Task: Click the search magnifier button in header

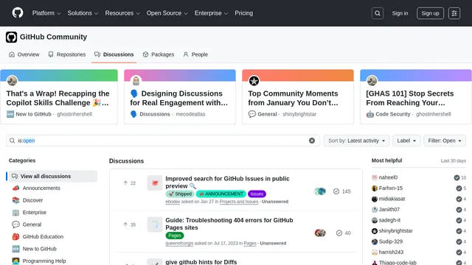Action: click(377, 13)
